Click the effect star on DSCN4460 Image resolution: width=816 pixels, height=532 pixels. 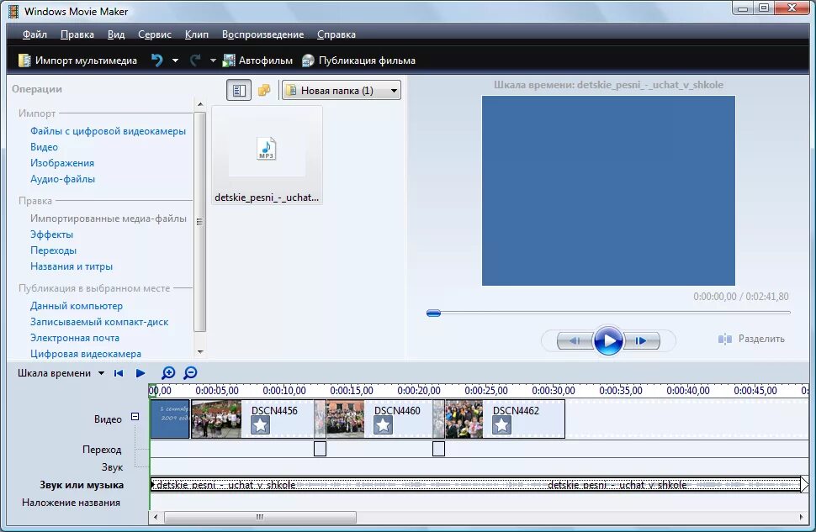(x=383, y=426)
